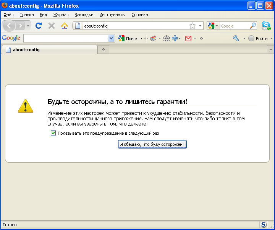The height and width of the screenshot is (230, 275).
Task: Click the Stop loading icon
Action: 52,26
